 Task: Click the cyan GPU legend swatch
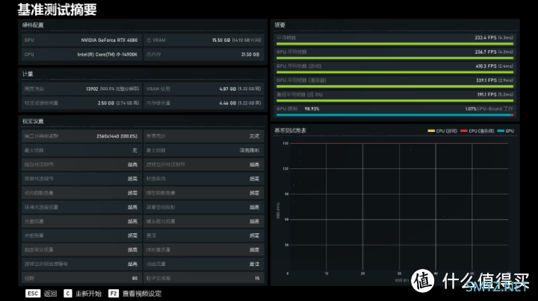[x=501, y=131]
